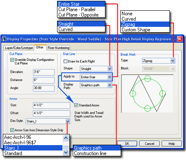
Task: Click the Cancel button
Action: pyautogui.click(x=149, y=143)
